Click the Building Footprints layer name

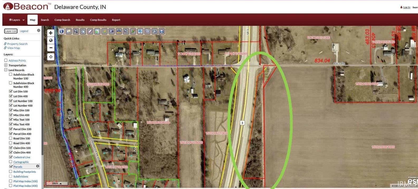click(25, 172)
